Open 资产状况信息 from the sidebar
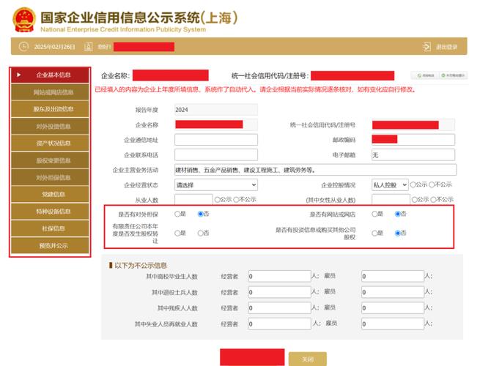Viewport: 480px width, 366px height. 50,143
